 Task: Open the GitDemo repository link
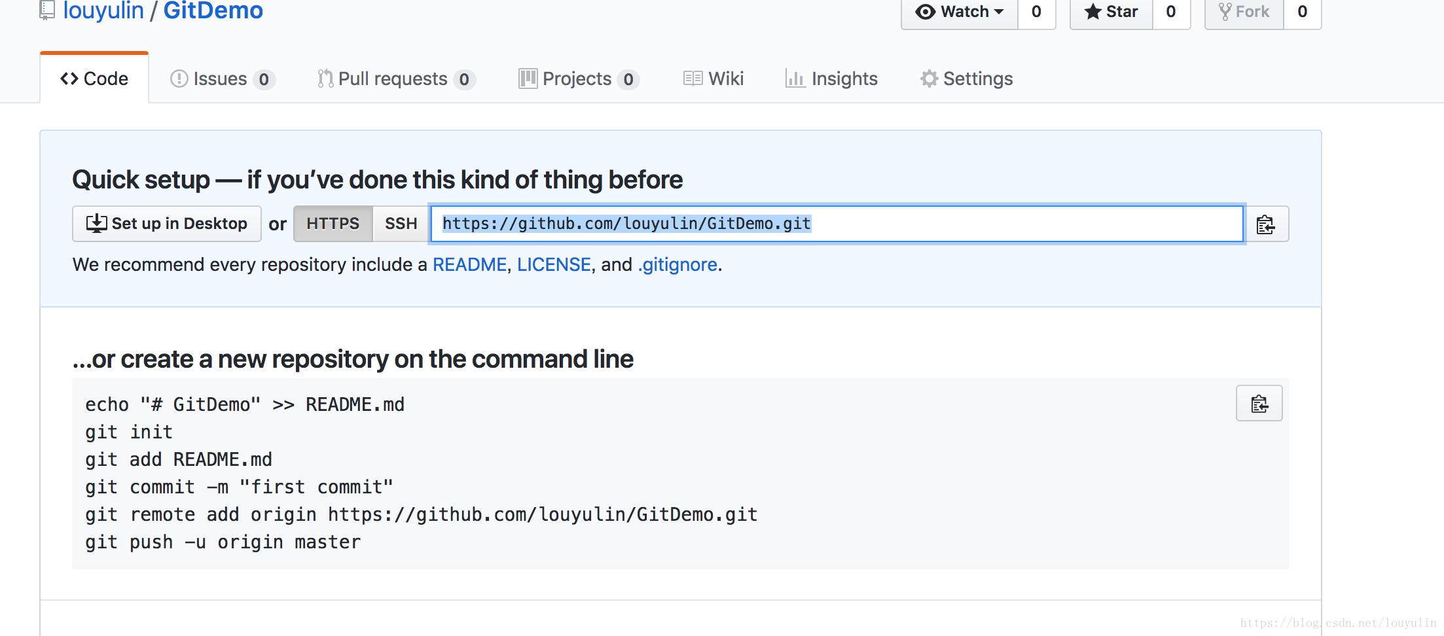coord(213,10)
